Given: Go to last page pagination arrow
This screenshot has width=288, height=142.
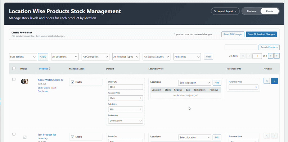Looking at the screenshot, I should [x=277, y=56].
